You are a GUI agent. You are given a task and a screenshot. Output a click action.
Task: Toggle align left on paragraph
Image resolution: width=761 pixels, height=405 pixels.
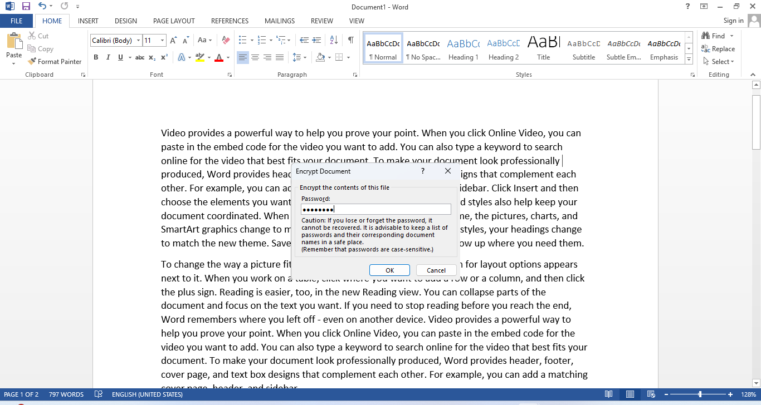243,57
